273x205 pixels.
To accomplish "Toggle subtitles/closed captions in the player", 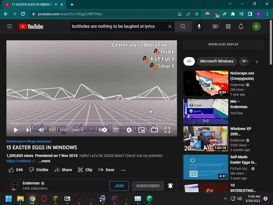I will point(116,130).
